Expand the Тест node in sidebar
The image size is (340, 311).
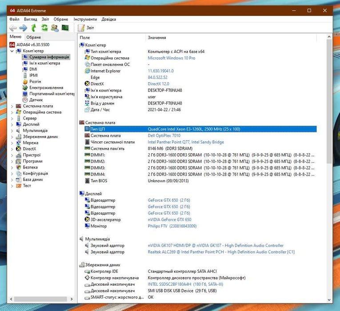pos(12,186)
